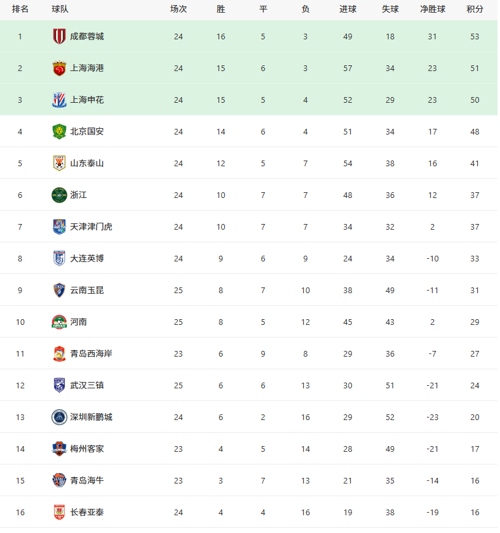This screenshot has width=500, height=533.
Task: Open the 河南 club logo
Action: click(59, 322)
